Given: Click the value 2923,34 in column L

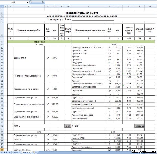Looking at the screenshot, I should (x=140, y=84).
